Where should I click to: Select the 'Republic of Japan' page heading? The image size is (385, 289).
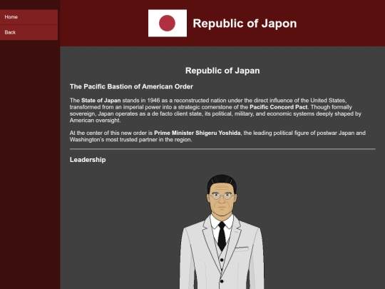tap(222, 71)
